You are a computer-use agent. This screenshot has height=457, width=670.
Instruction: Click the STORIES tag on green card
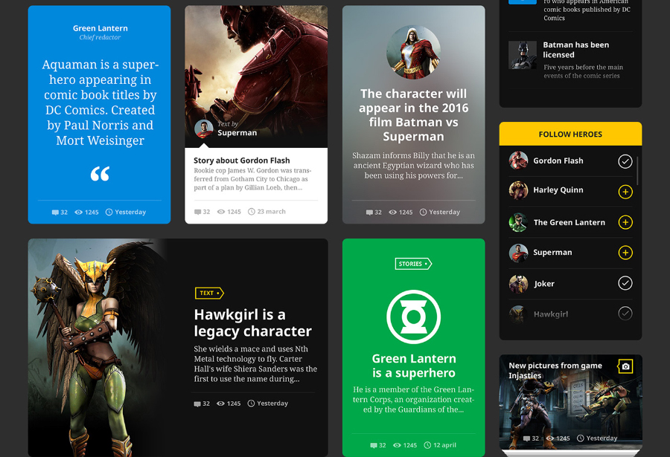pyautogui.click(x=413, y=264)
